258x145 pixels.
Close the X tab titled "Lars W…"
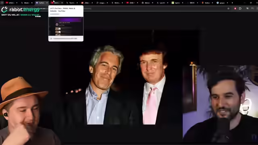pyautogui.click(x=168, y=3)
